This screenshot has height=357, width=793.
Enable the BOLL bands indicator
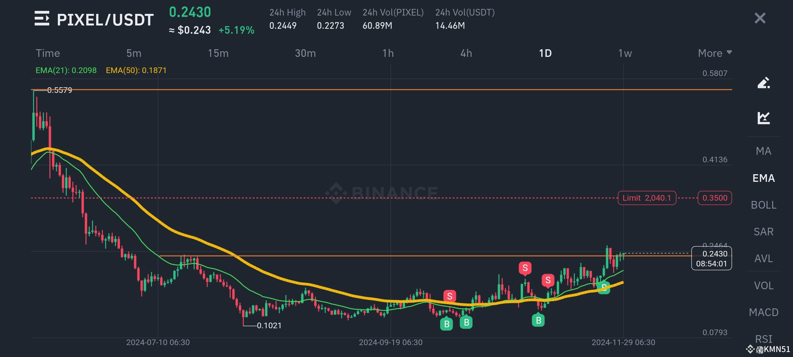pyautogui.click(x=764, y=205)
